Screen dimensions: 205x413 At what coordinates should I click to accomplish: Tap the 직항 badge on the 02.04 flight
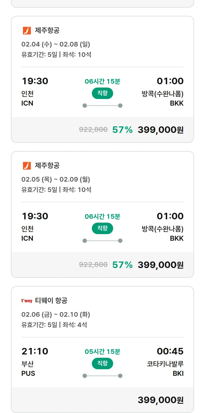point(102,93)
